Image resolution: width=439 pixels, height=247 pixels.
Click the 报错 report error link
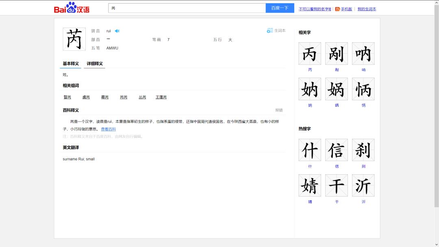pyautogui.click(x=279, y=110)
